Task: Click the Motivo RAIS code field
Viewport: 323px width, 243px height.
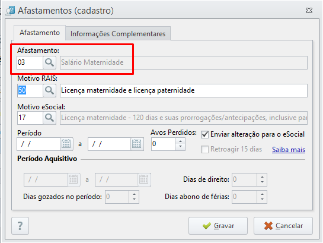Action: pos(30,90)
